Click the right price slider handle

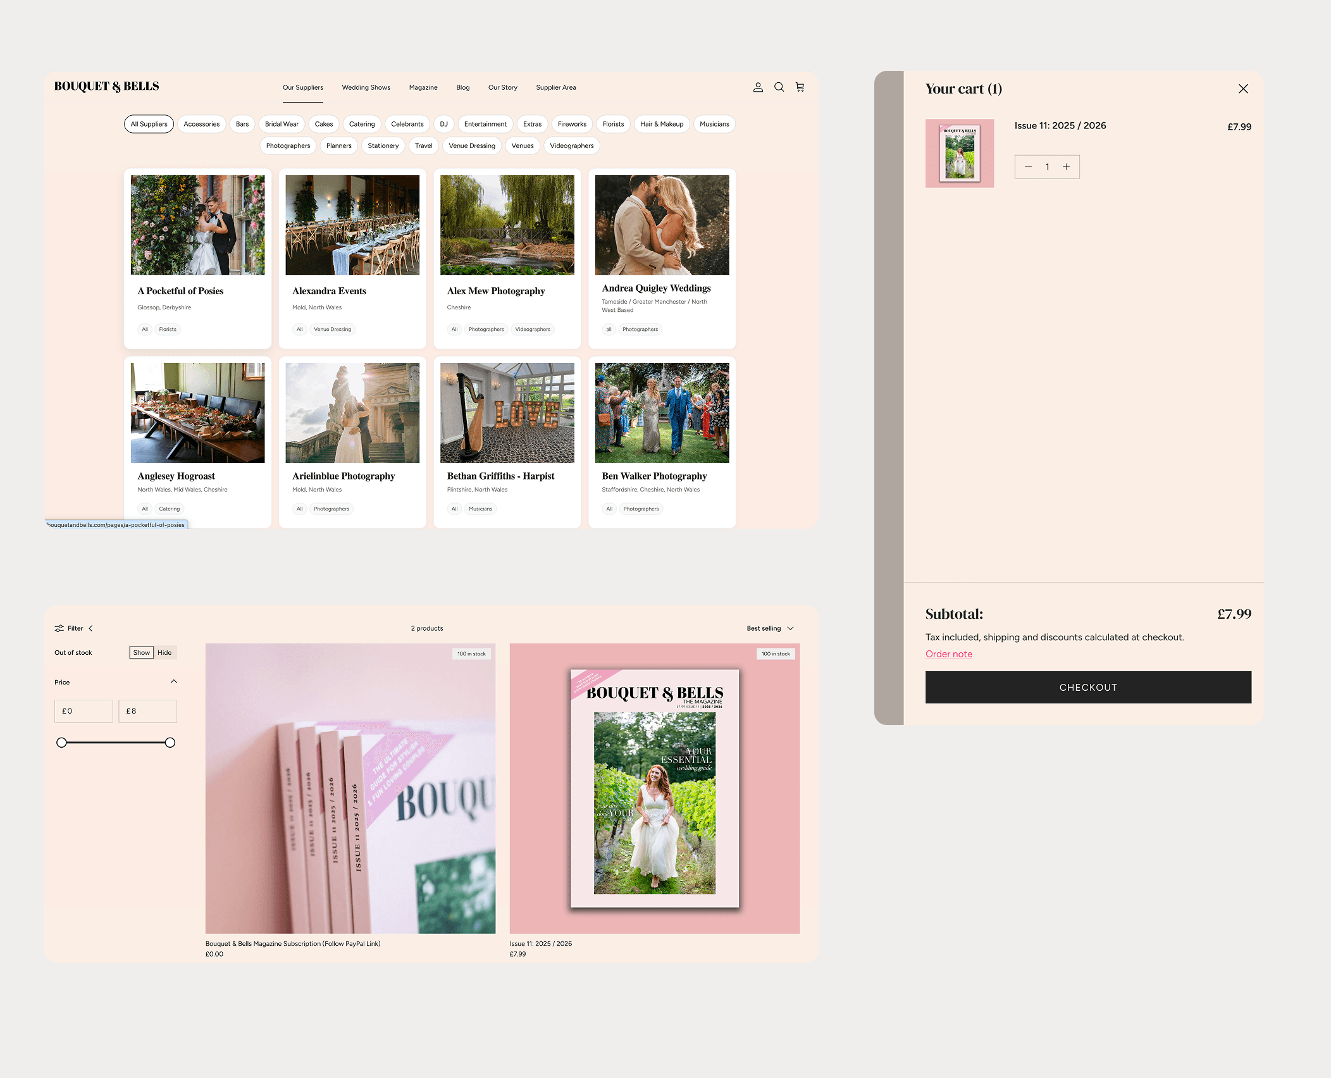(x=170, y=743)
